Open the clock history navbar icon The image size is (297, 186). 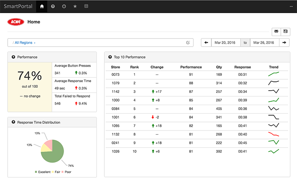pos(64,6)
